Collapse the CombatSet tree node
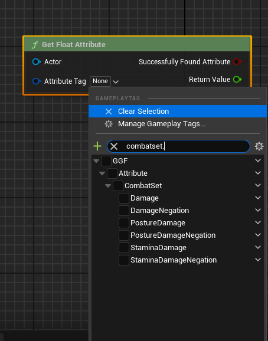 [x=108, y=186]
